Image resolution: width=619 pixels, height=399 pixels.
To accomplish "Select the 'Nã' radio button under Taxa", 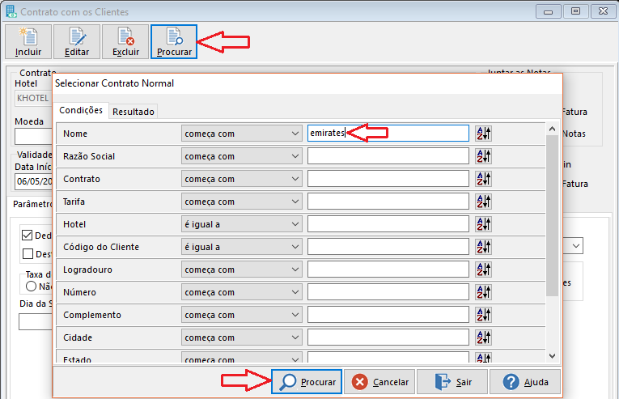I will click(x=32, y=286).
